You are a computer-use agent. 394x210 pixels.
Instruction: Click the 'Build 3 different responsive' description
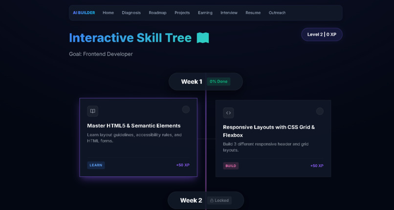pyautogui.click(x=265, y=147)
